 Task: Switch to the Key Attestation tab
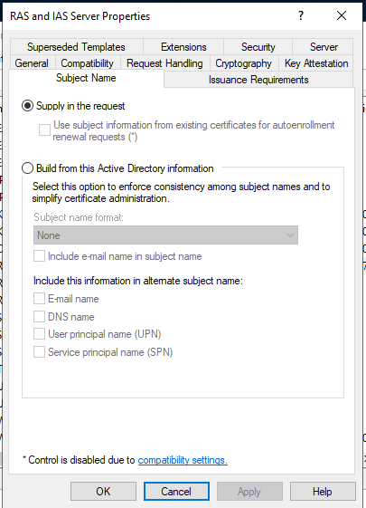pos(316,63)
